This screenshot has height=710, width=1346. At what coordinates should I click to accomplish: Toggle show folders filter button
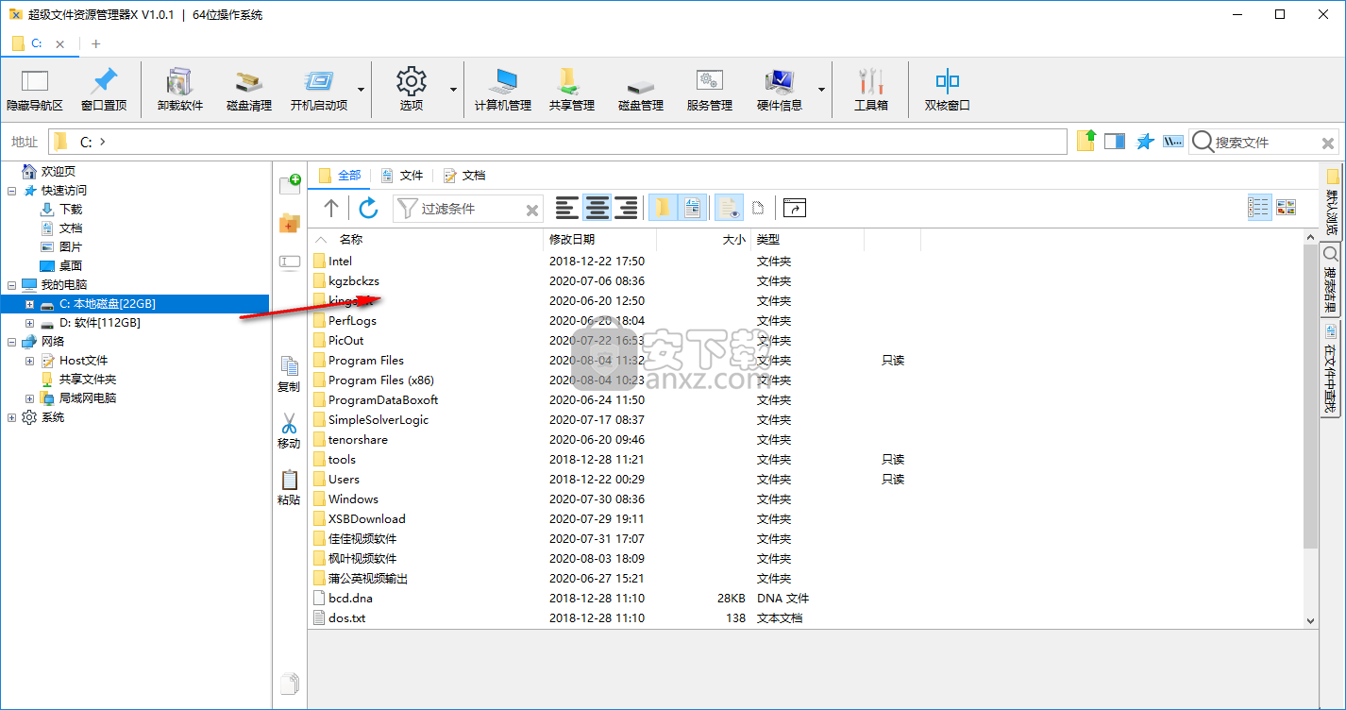pos(663,208)
